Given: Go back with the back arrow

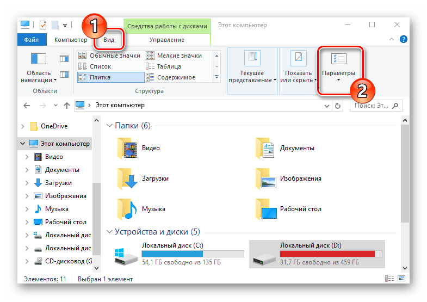Looking at the screenshot, I should tap(27, 106).
